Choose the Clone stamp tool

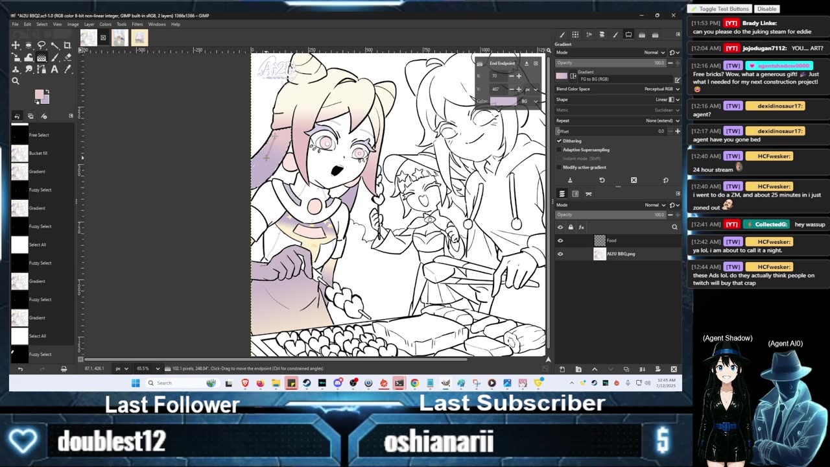[16, 69]
